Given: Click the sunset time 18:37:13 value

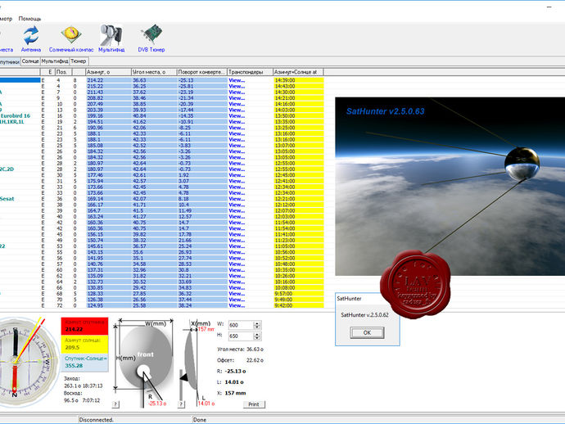Looking at the screenshot, I should coord(93,386).
